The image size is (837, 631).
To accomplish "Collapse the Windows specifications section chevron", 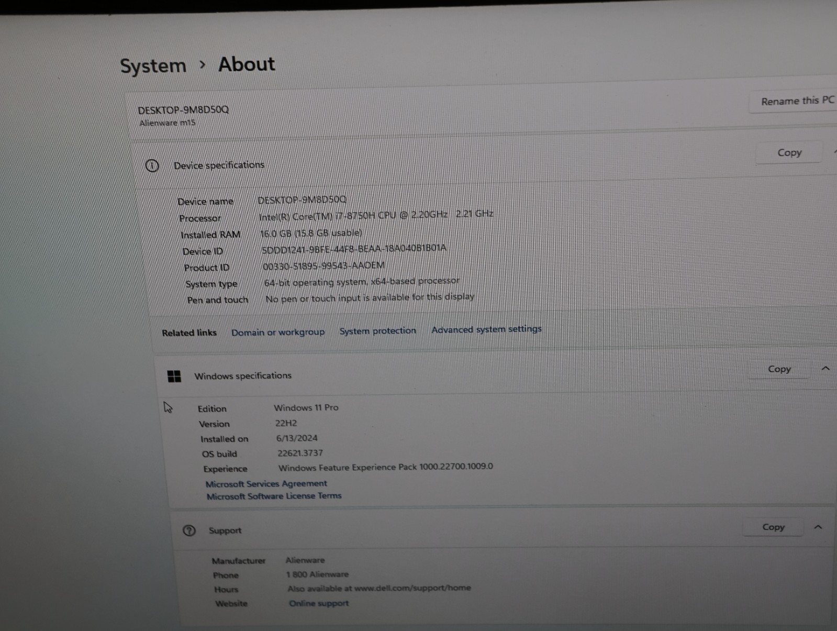I will pyautogui.click(x=825, y=368).
